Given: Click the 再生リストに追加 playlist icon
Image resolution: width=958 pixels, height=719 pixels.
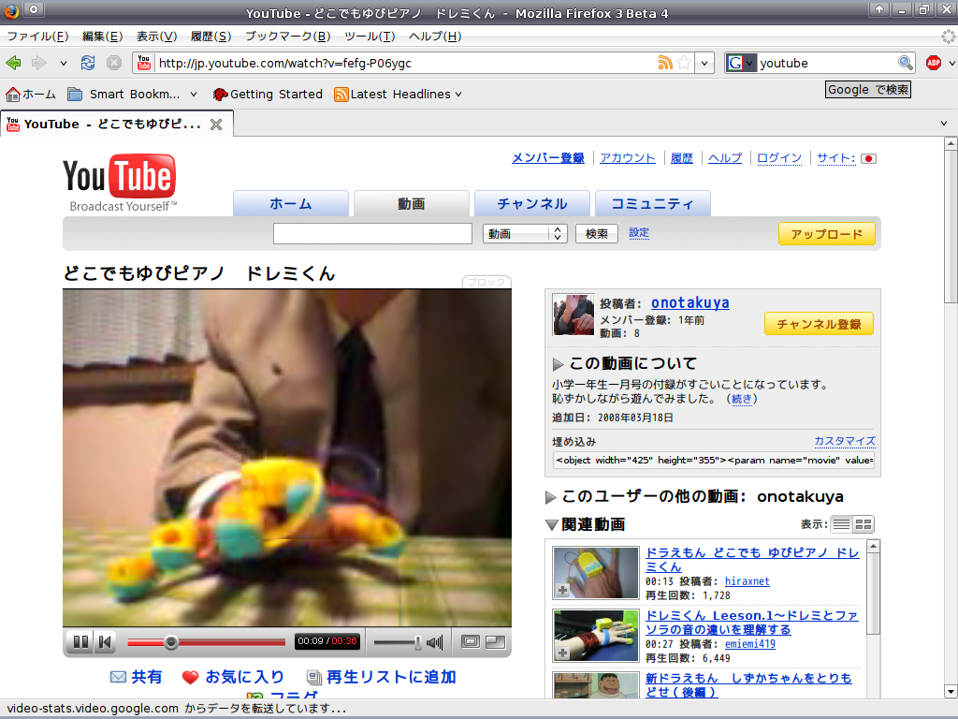Looking at the screenshot, I should [x=314, y=677].
